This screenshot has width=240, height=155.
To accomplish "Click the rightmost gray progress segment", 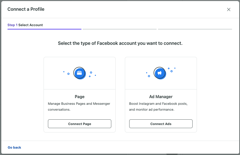I will point(195,29).
